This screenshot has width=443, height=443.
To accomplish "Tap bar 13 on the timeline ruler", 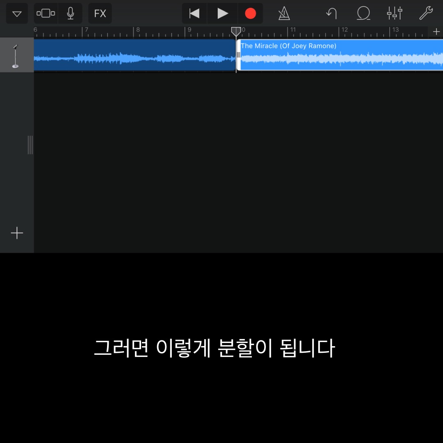I will tap(395, 30).
